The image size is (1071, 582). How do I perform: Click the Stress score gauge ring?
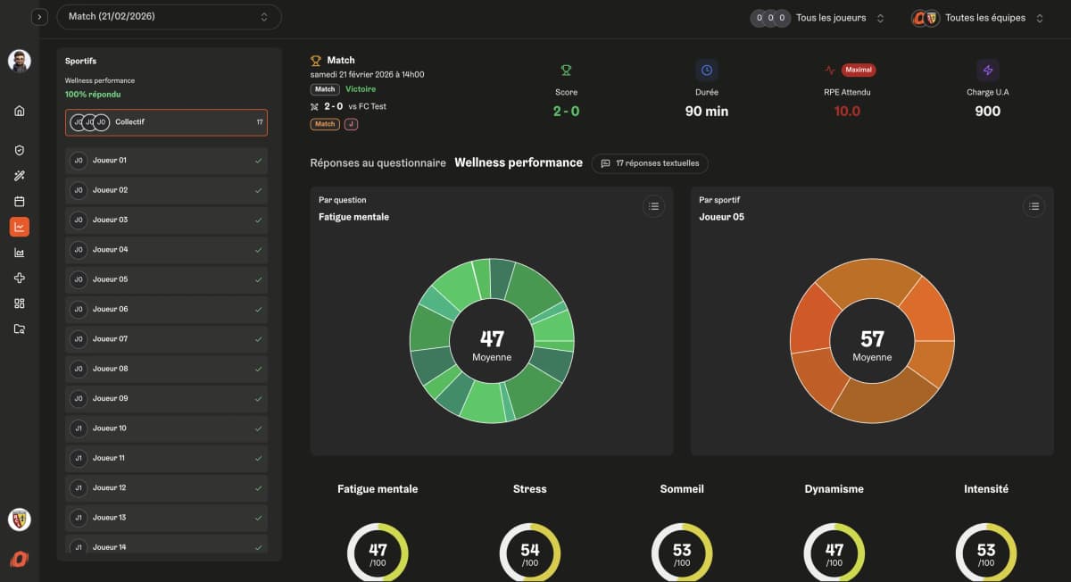click(529, 552)
